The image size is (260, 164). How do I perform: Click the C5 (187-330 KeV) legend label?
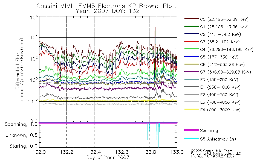(x=219, y=57)
